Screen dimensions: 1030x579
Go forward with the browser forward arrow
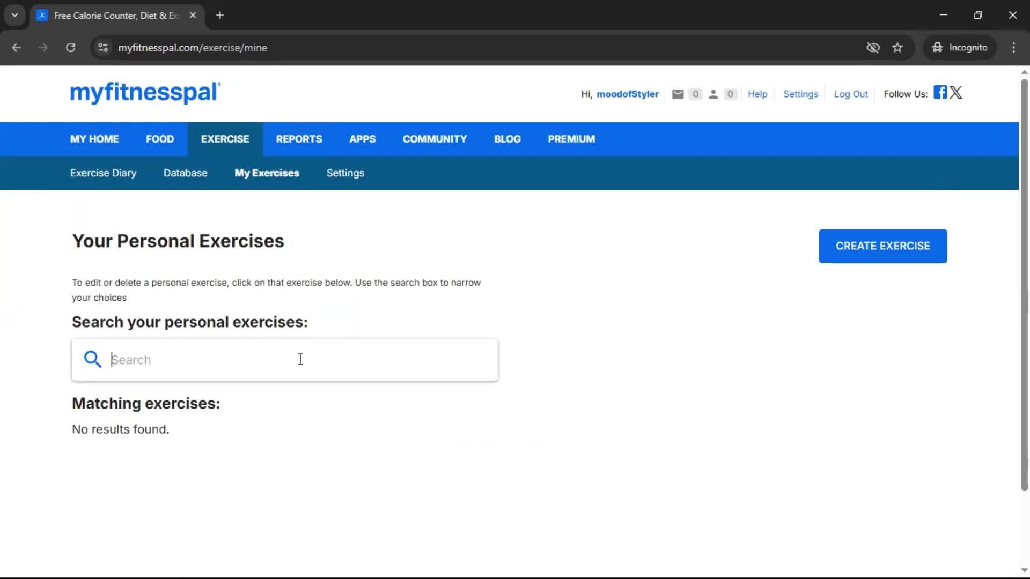(x=43, y=48)
